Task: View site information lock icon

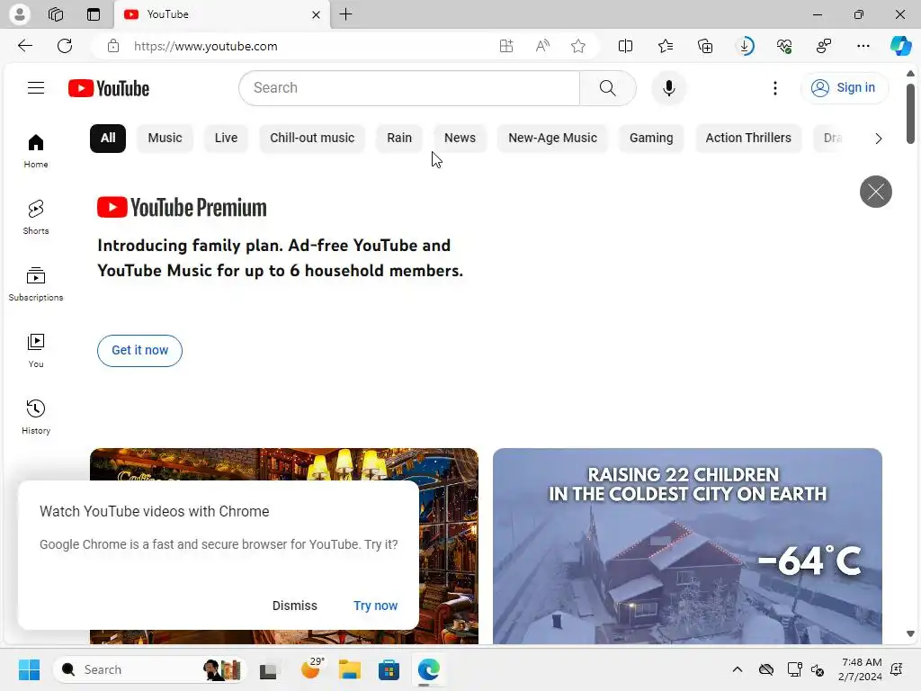Action: click(113, 46)
